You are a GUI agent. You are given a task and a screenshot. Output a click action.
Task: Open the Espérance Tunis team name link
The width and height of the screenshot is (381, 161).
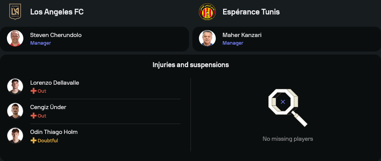point(251,12)
